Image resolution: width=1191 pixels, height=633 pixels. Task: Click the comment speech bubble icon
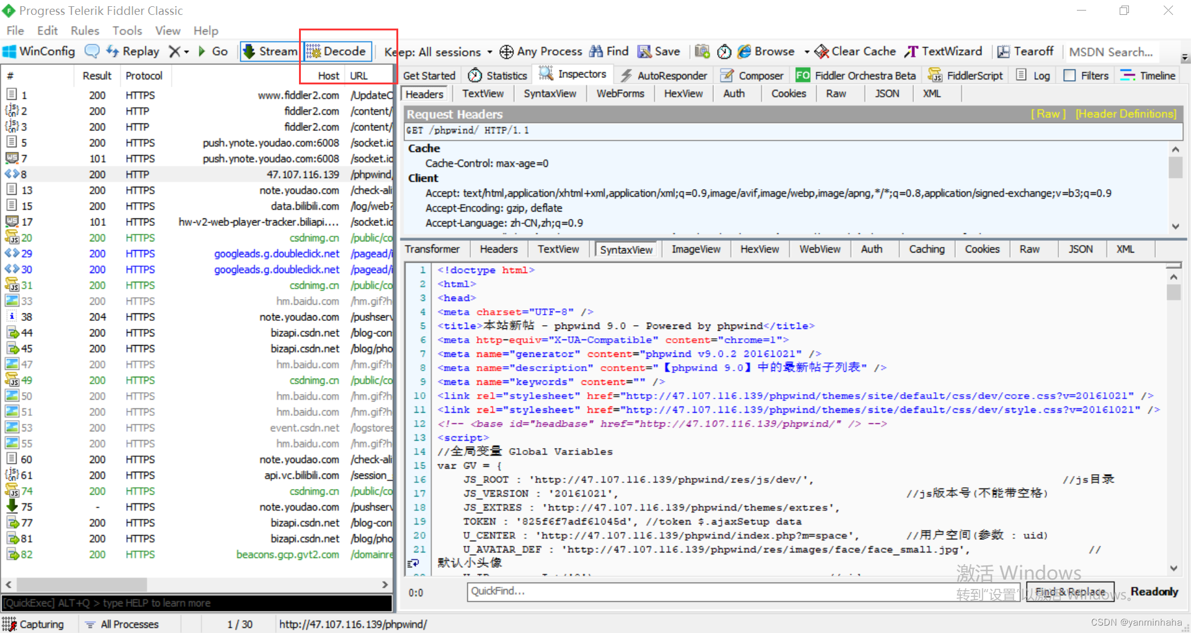[92, 52]
